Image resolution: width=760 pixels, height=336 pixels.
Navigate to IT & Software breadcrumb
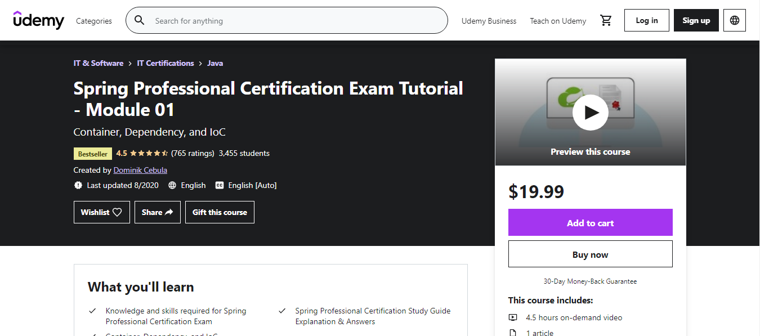pyautogui.click(x=98, y=63)
